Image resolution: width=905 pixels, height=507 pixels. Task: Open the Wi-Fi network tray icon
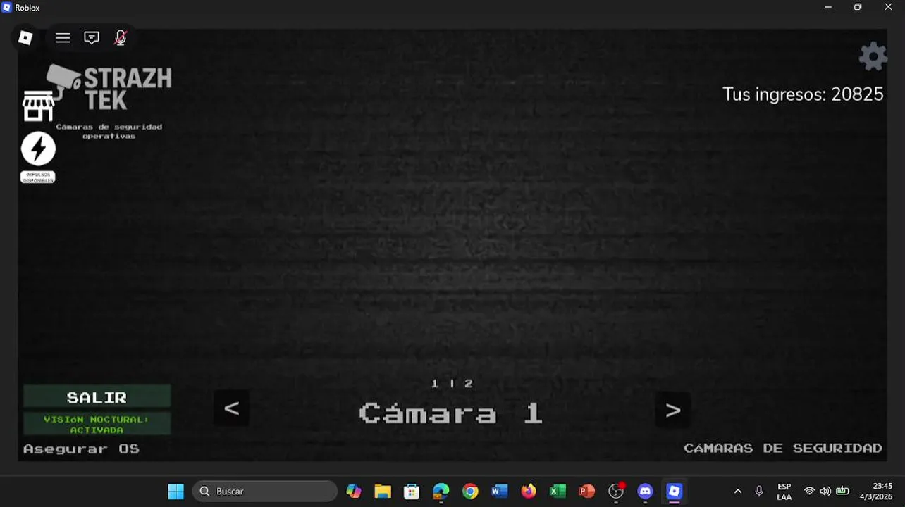point(810,491)
